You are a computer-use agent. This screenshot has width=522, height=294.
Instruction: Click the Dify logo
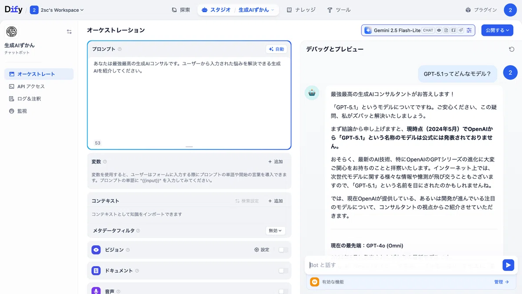[x=13, y=10]
